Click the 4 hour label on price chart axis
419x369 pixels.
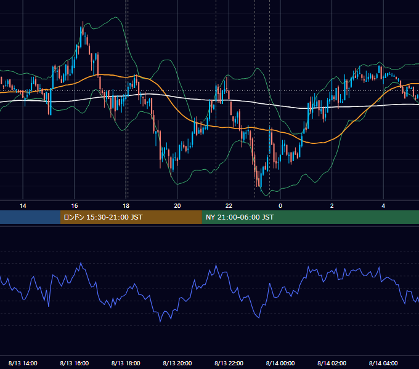tap(383, 206)
